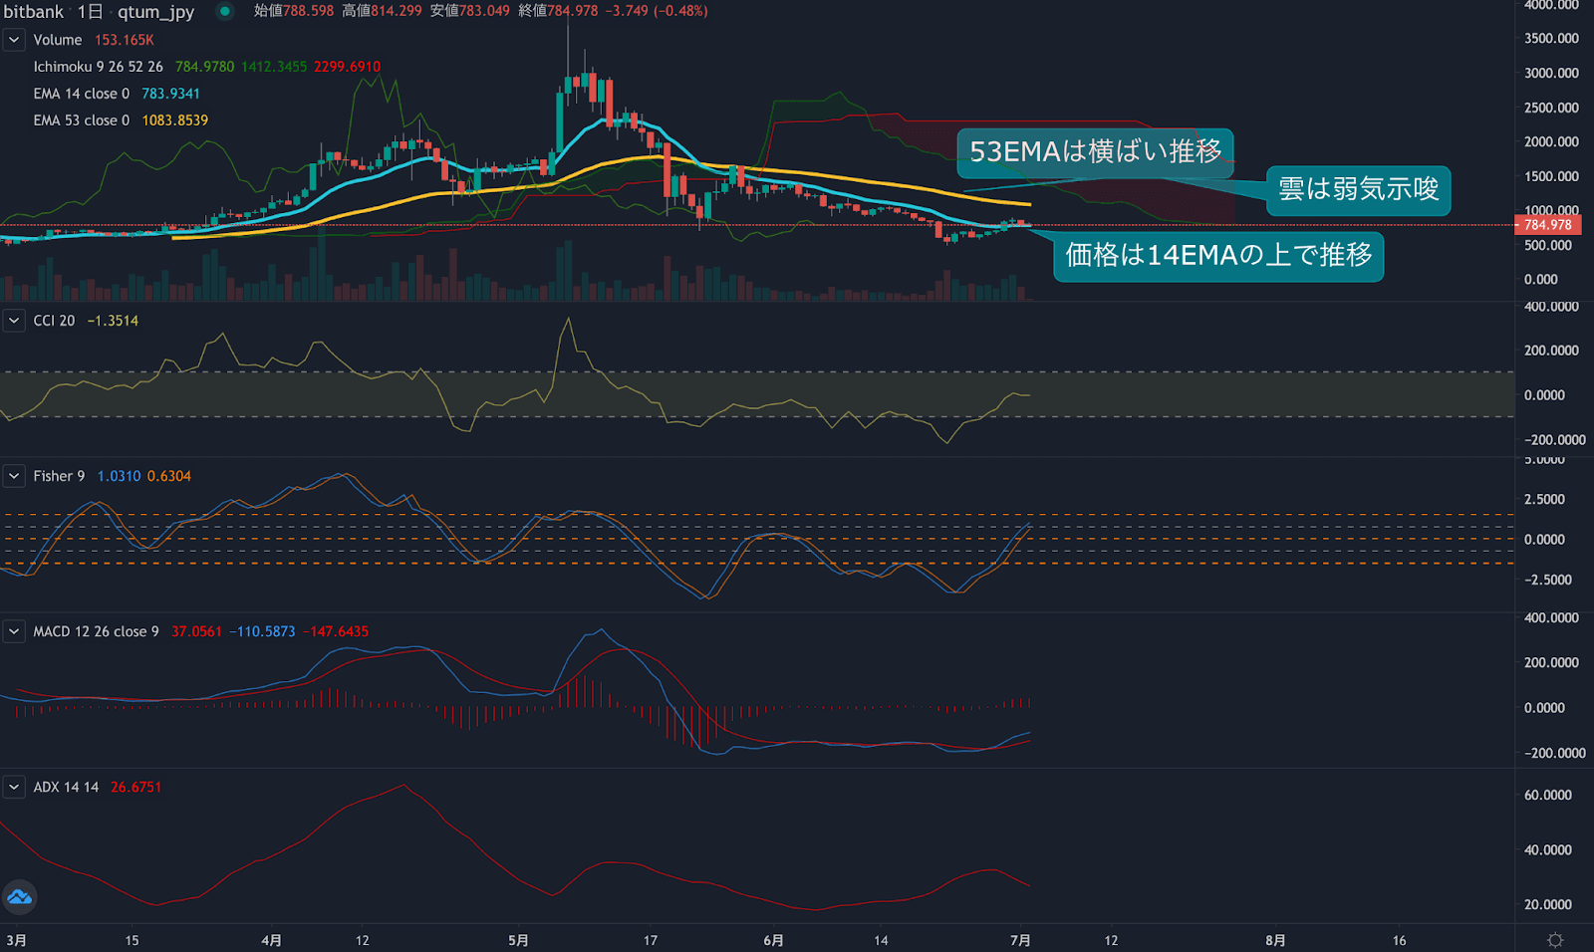Open chart settings gear icon
This screenshot has width=1594, height=952.
1554,940
